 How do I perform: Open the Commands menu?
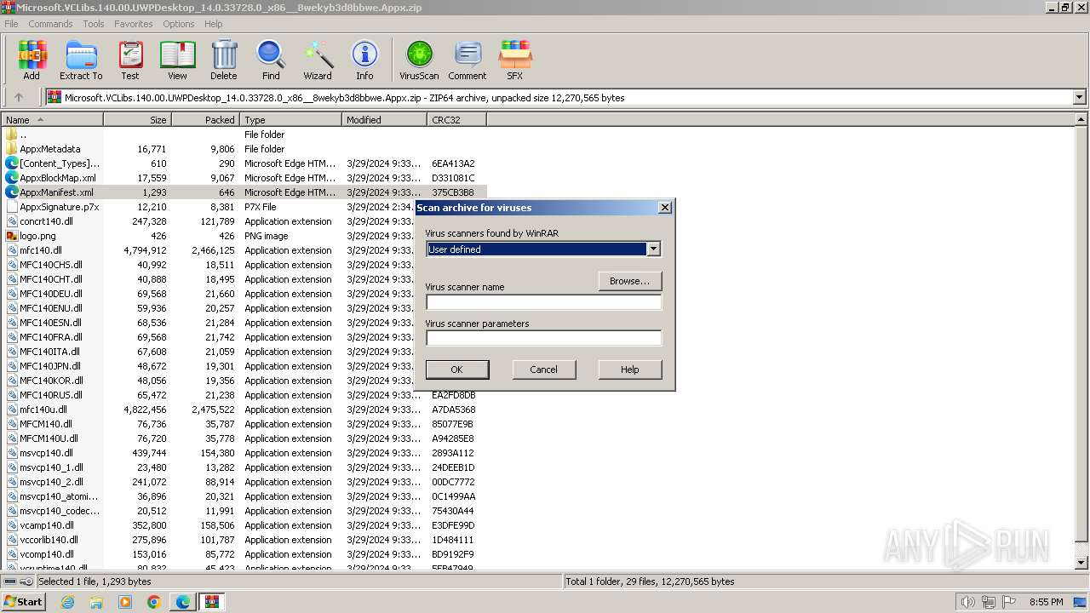click(x=50, y=24)
